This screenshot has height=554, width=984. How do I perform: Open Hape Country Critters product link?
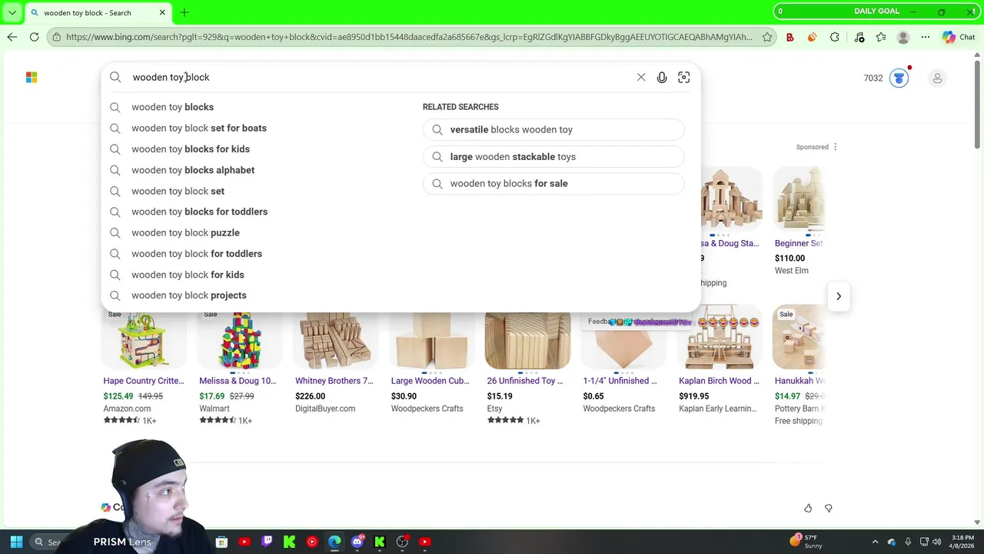tap(144, 381)
